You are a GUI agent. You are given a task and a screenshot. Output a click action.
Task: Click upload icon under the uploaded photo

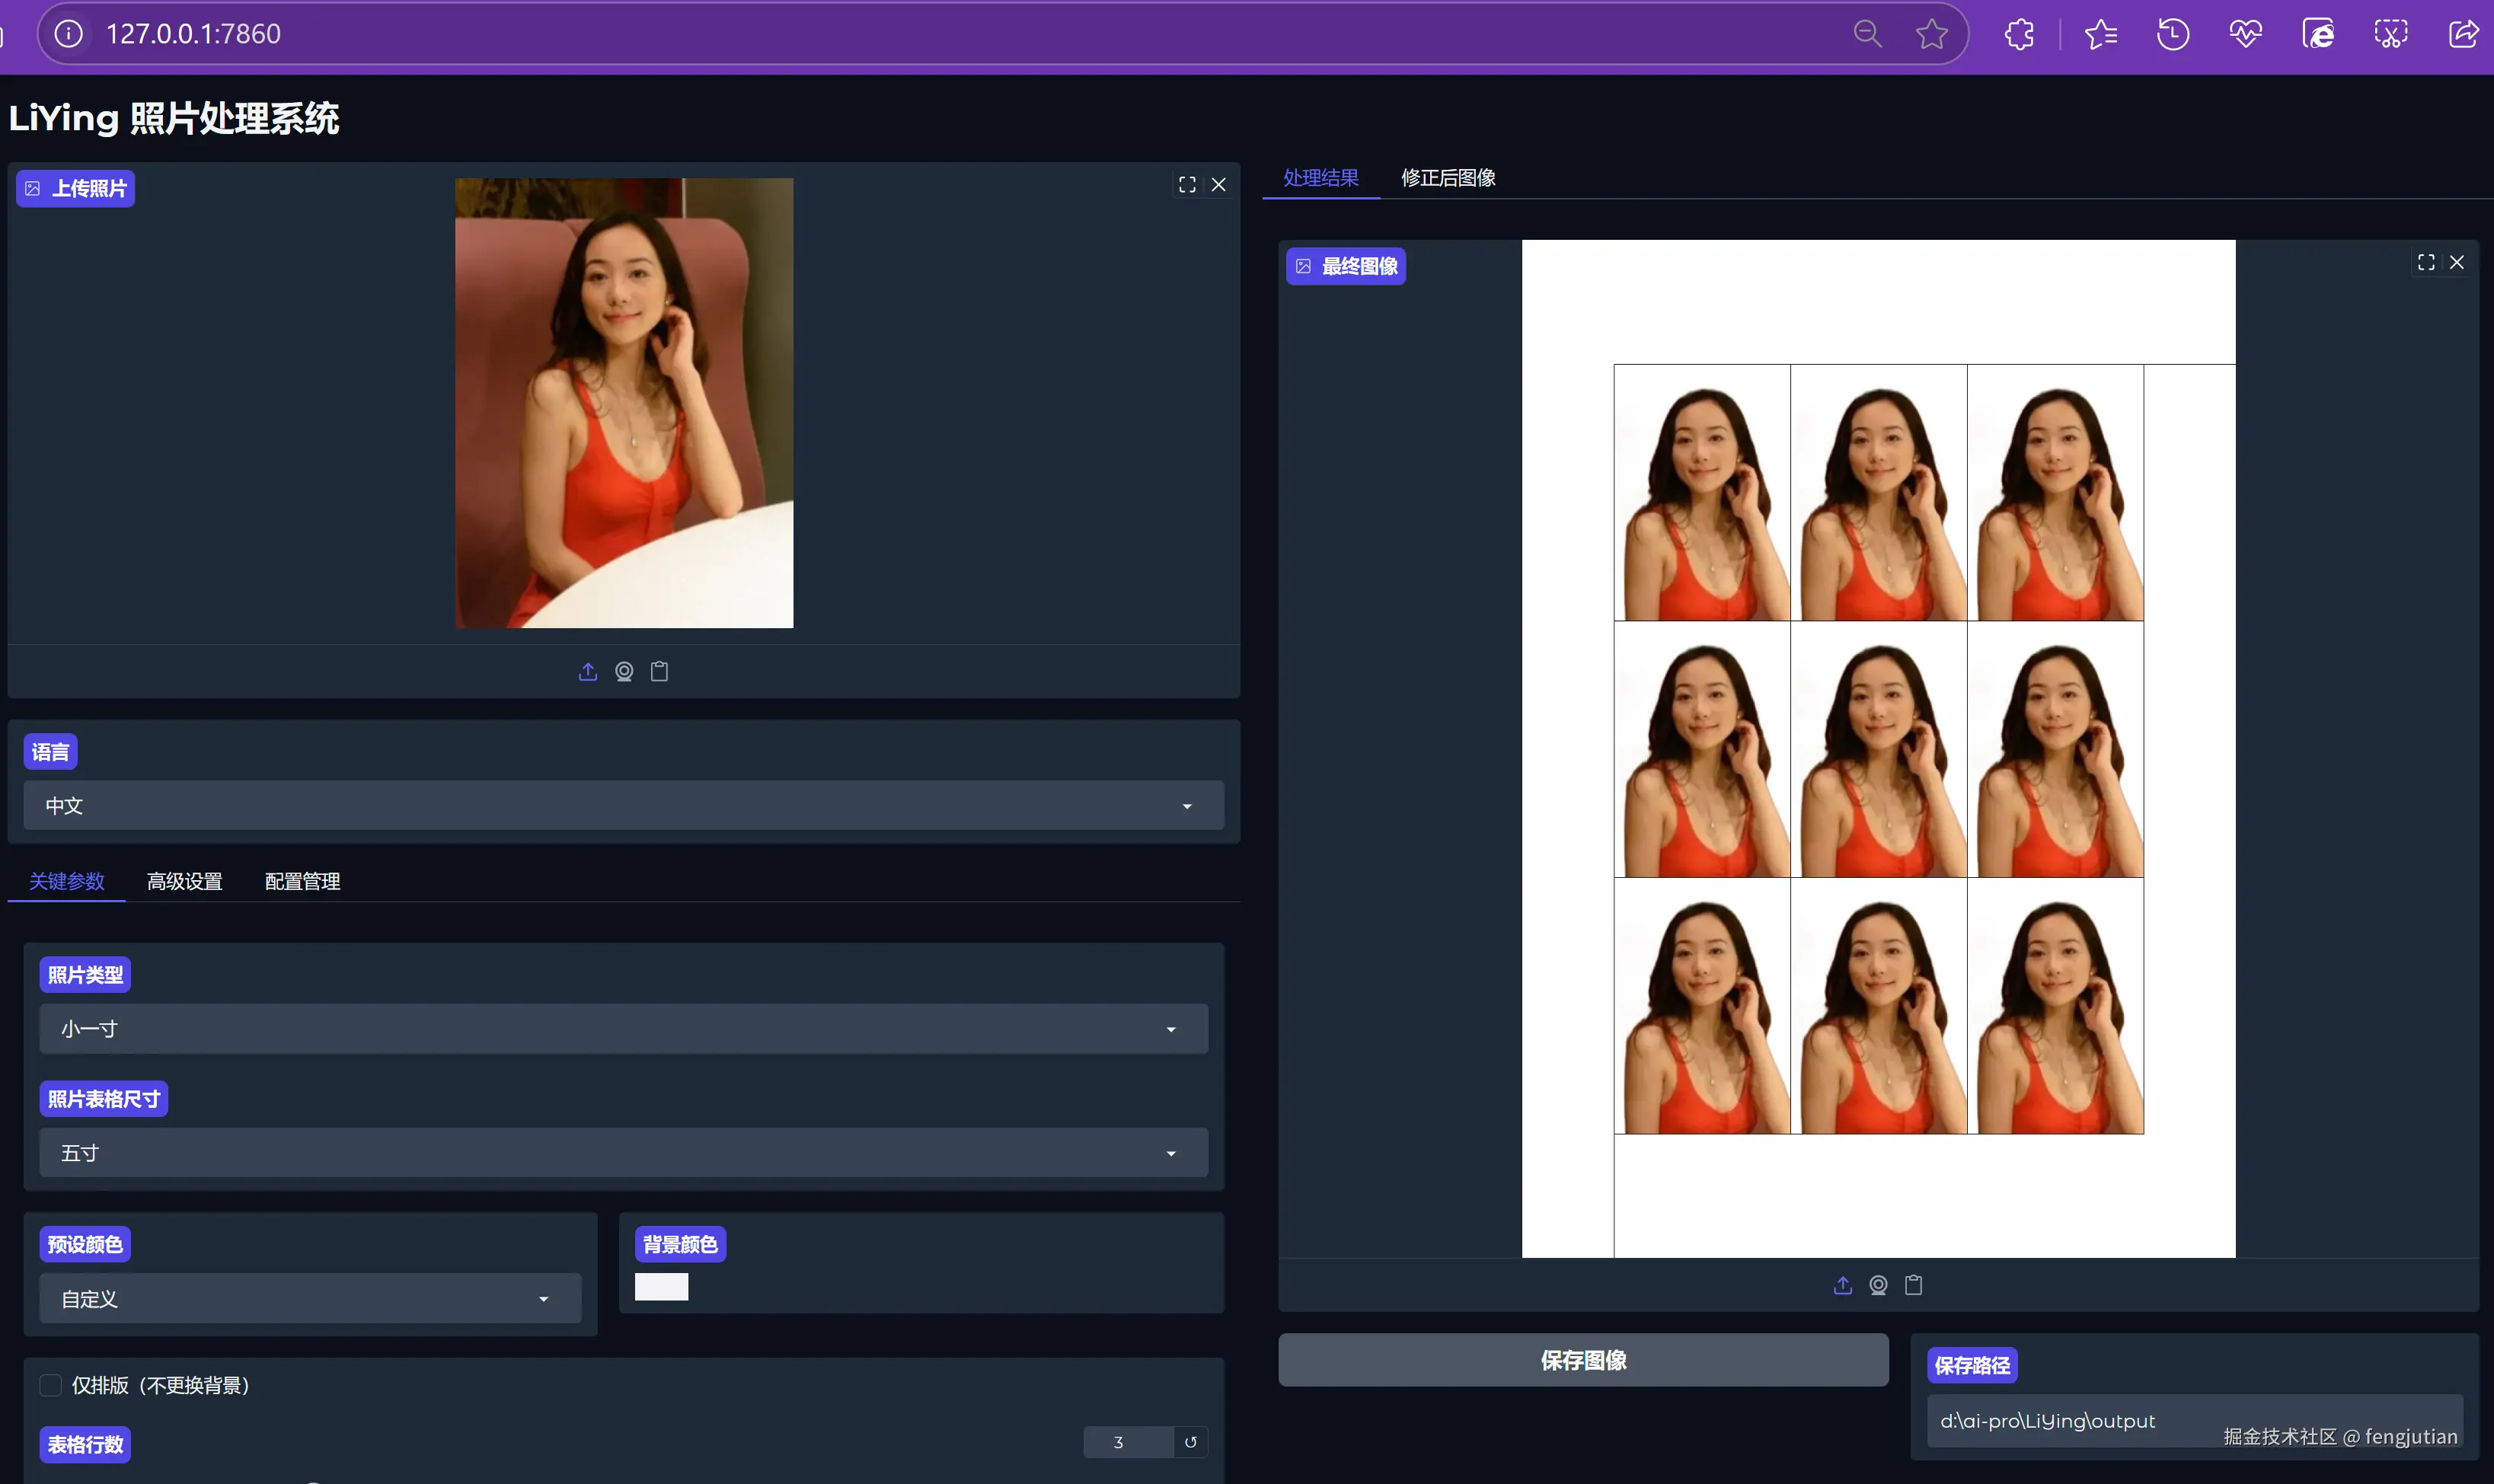(588, 672)
